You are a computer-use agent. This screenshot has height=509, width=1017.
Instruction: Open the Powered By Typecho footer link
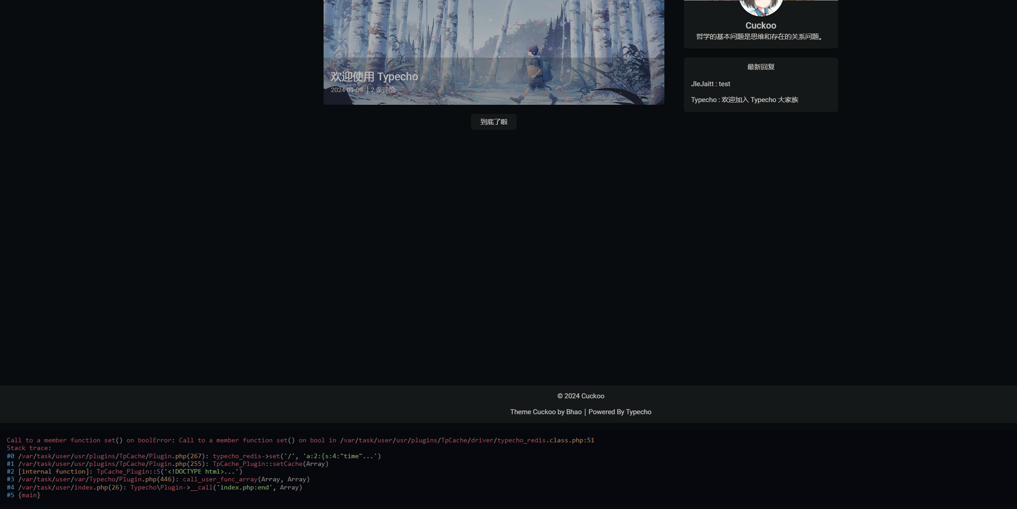click(x=619, y=412)
